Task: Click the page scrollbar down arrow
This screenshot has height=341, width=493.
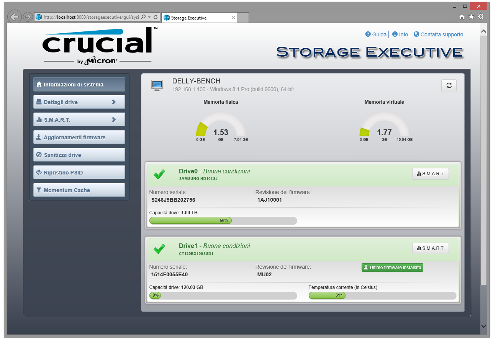Action: (483, 326)
